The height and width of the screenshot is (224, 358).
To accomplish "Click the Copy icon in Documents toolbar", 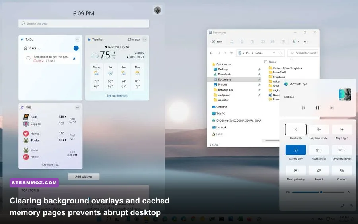I will [242, 41].
